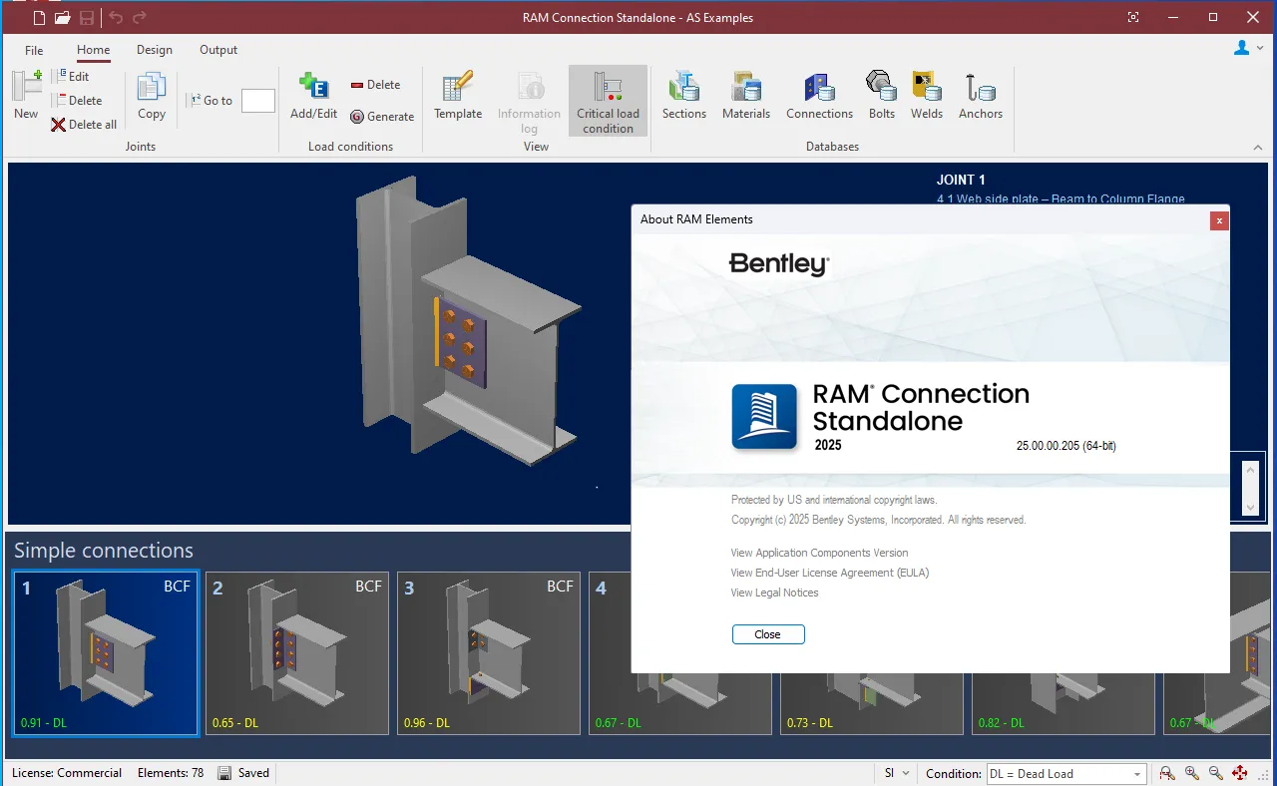This screenshot has width=1277, height=786.
Task: Open the Welds database
Action: tap(927, 96)
